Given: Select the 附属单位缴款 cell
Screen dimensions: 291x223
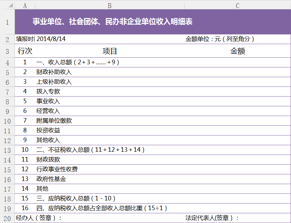Looking at the screenshot, I should (54, 121).
